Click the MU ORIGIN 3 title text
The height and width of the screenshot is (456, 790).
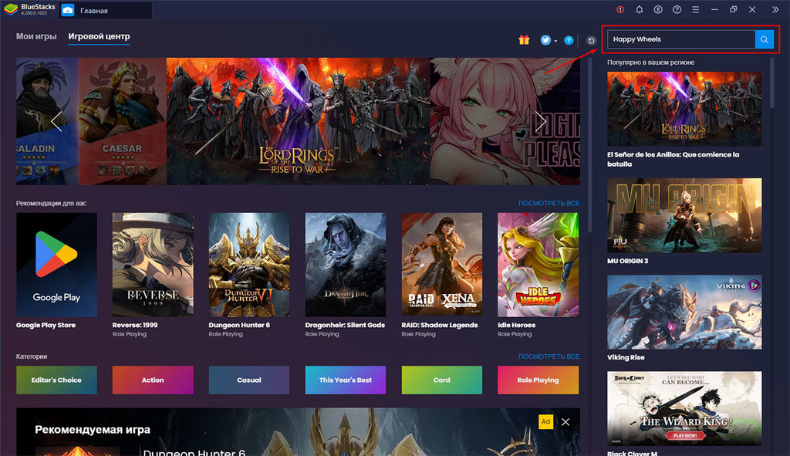pyautogui.click(x=627, y=261)
